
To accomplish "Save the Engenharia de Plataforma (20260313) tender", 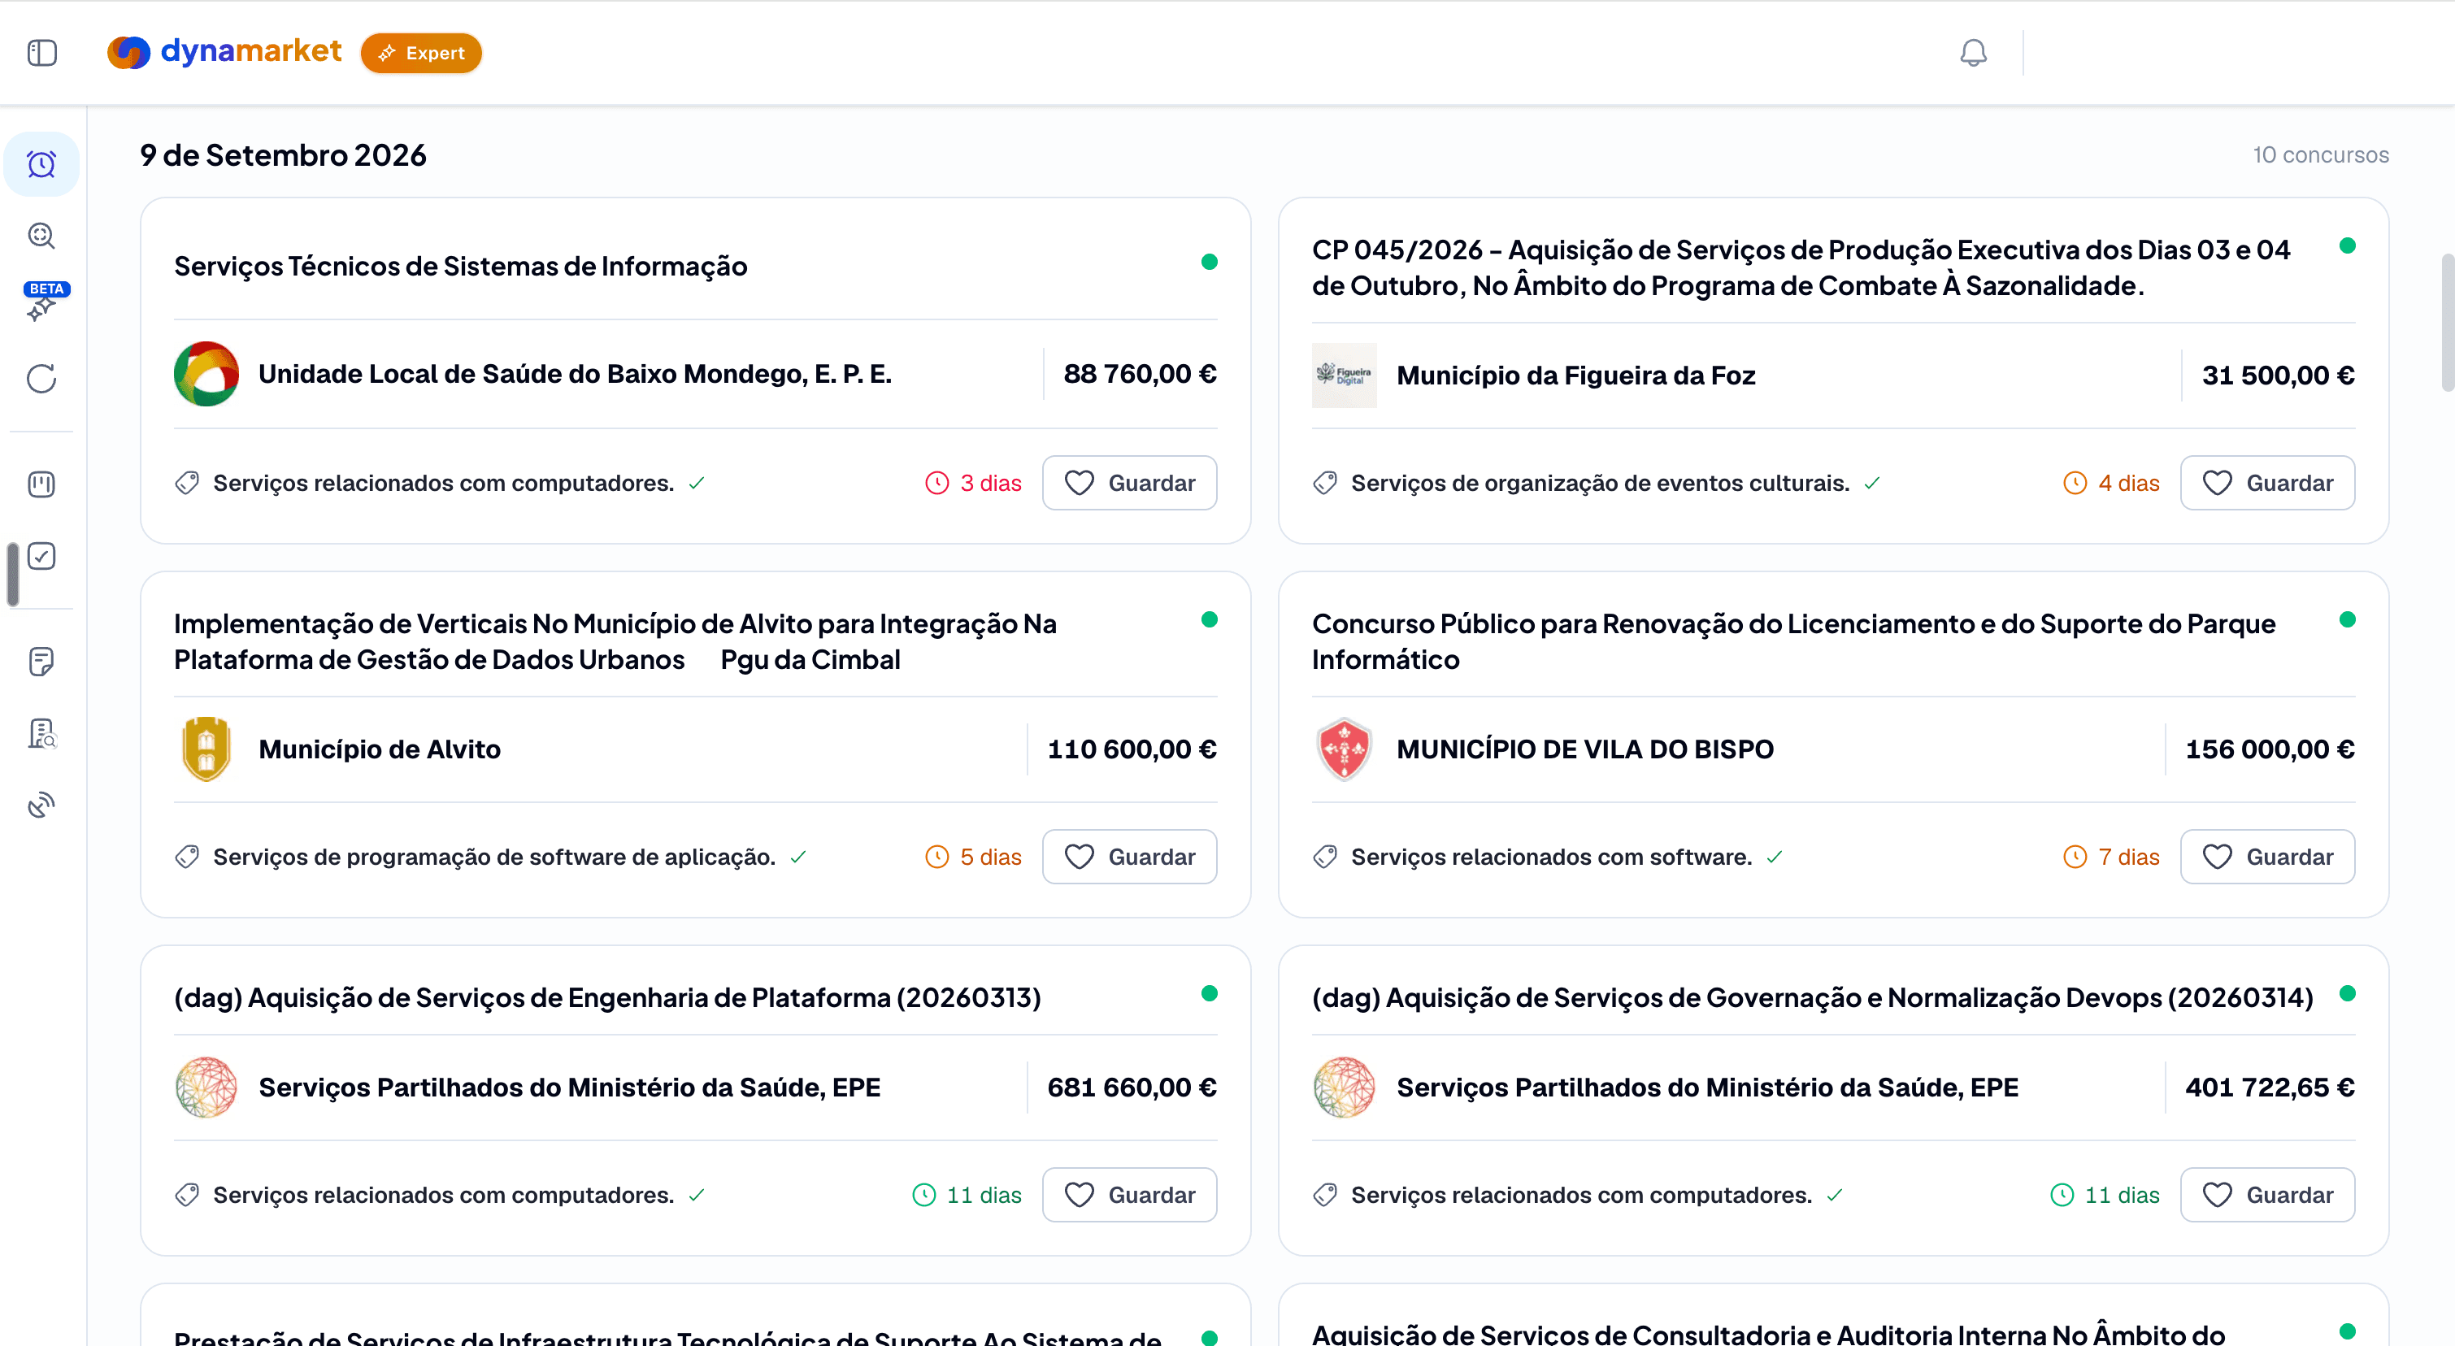I will click(x=1129, y=1195).
